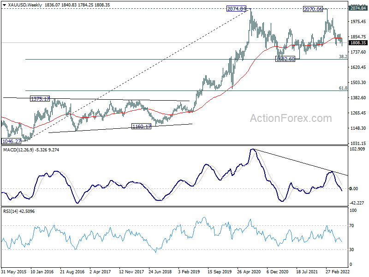Click the RSI(14) indicator title
Image resolution: width=369 pixels, height=277 pixels.
tap(11, 211)
